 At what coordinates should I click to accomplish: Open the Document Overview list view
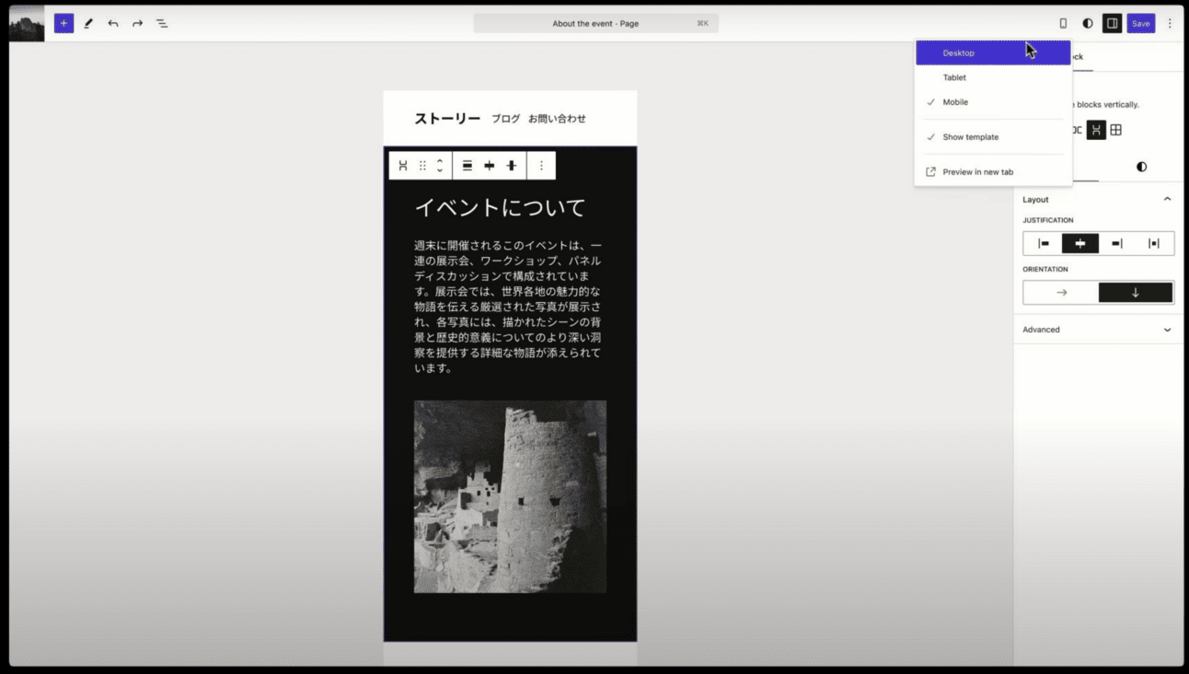tap(162, 23)
